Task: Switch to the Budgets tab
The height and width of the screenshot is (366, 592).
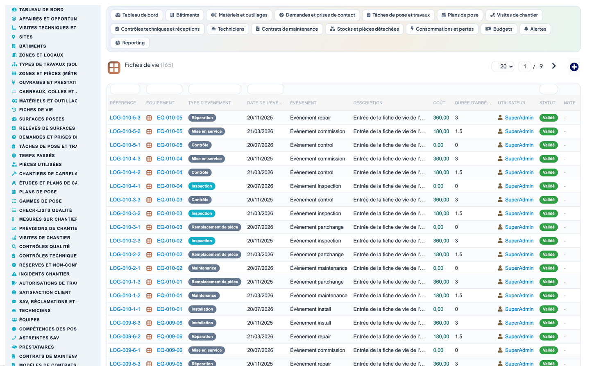Action: [499, 29]
